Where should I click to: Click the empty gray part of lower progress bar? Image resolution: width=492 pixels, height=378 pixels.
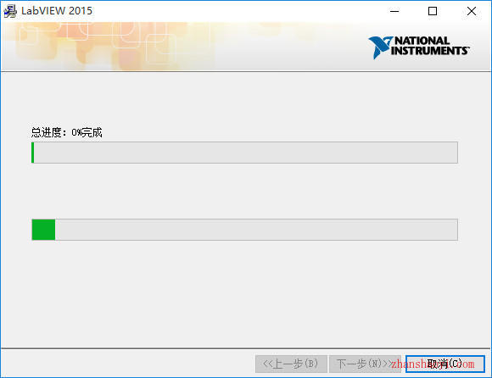pyautogui.click(x=256, y=230)
